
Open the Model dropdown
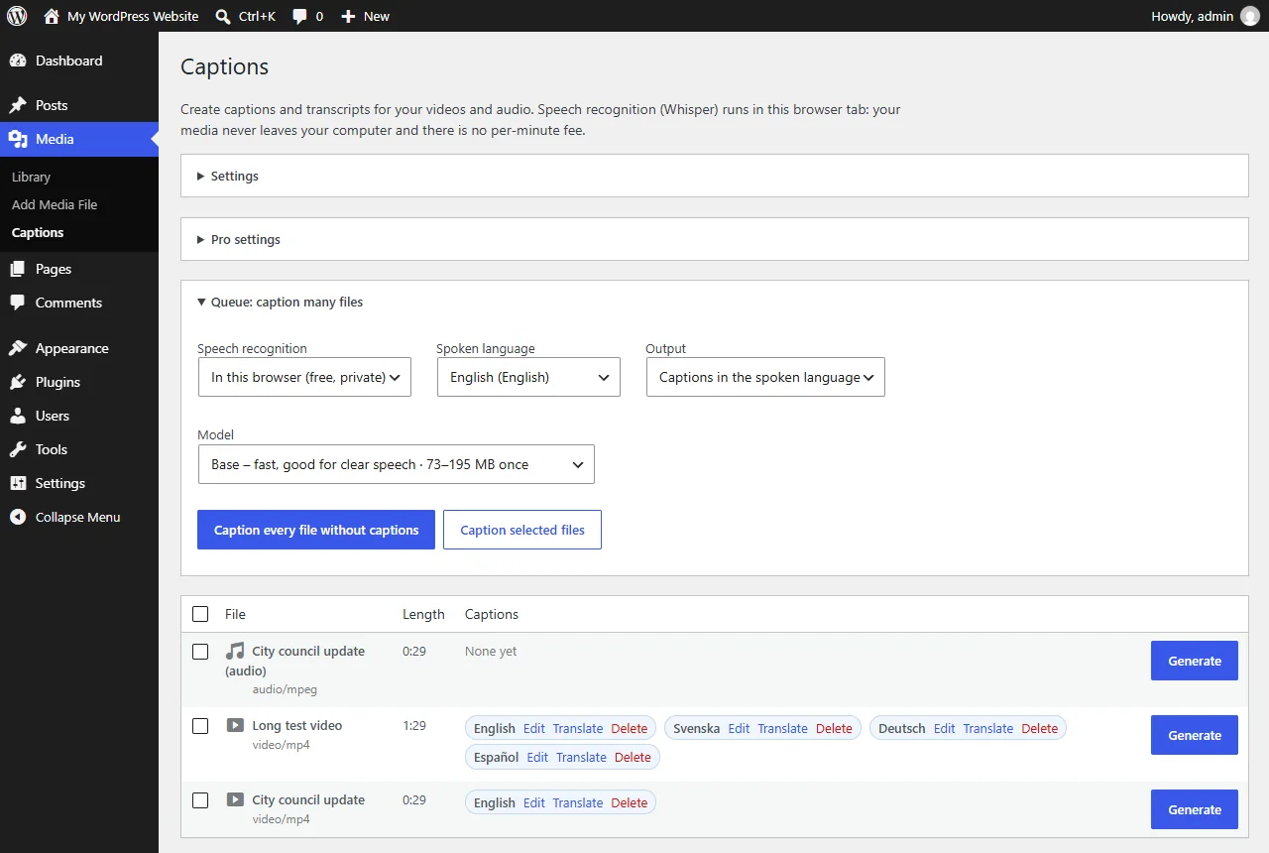click(397, 464)
